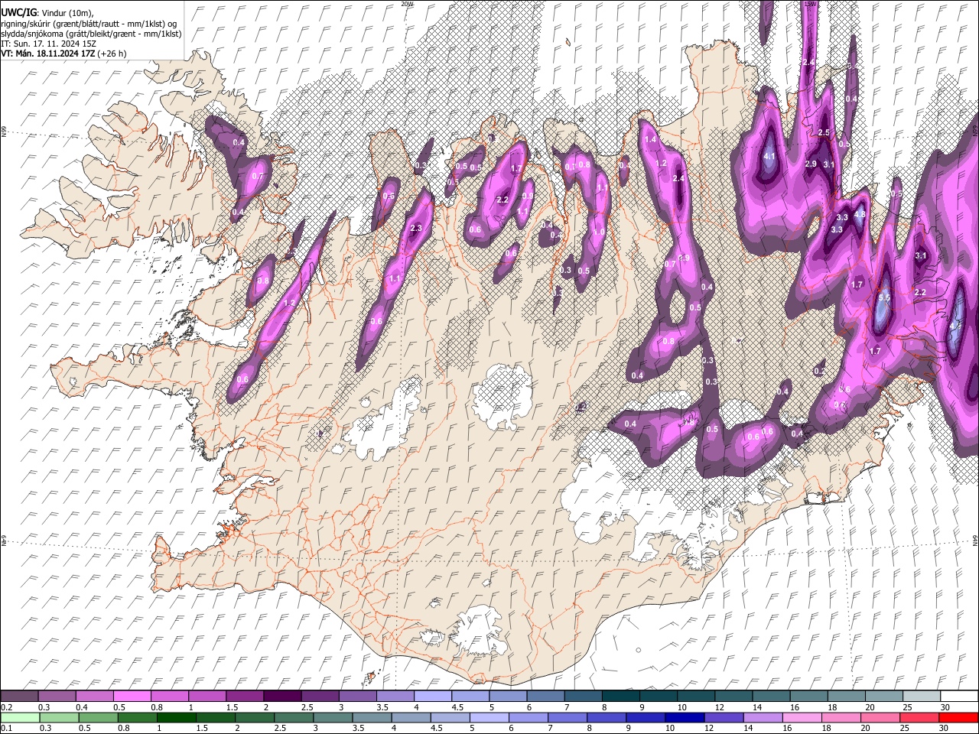This screenshot has width=979, height=734.
Task: Click the 15W longitude label at top
Action: click(x=811, y=4)
